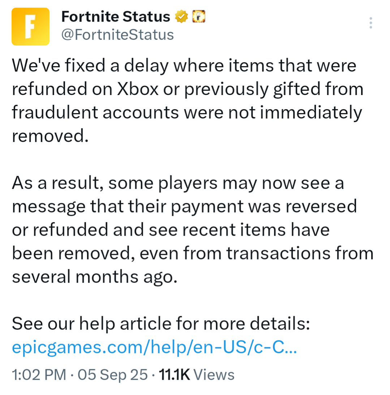Click the gold verified badge
This screenshot has width=390, height=395.
click(182, 17)
